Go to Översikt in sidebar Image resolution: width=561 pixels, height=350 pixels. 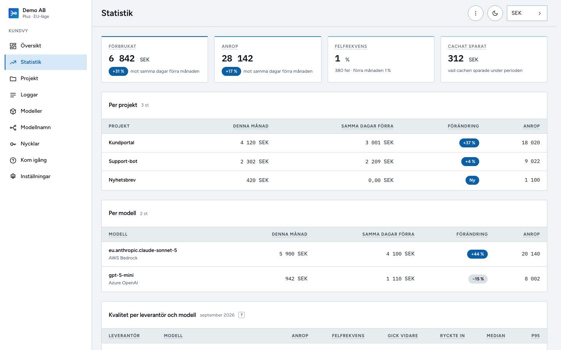pyautogui.click(x=46, y=46)
